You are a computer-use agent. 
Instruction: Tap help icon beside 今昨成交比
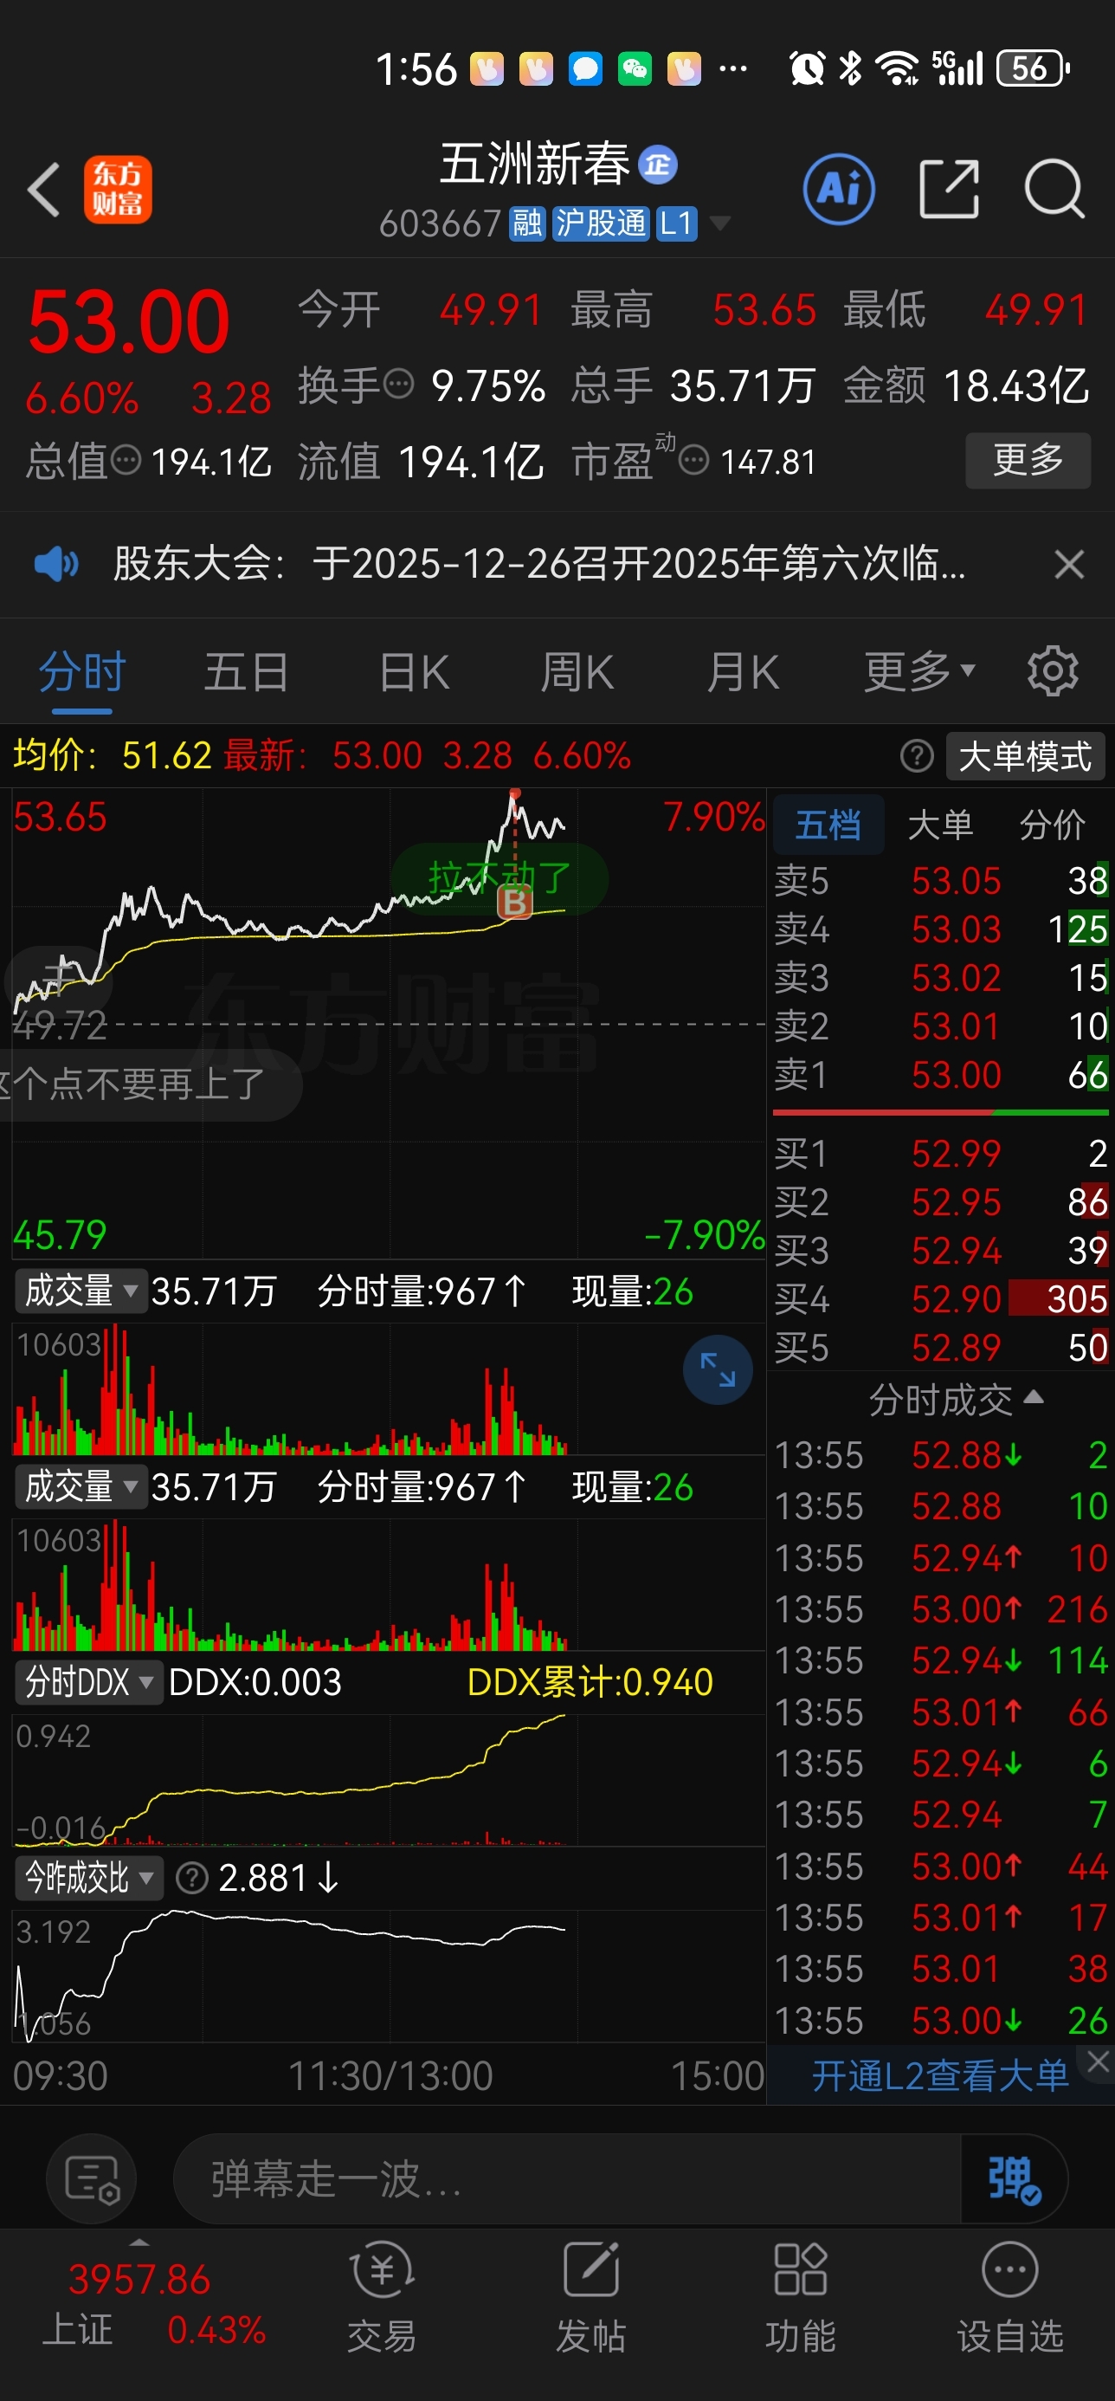pyautogui.click(x=192, y=1877)
